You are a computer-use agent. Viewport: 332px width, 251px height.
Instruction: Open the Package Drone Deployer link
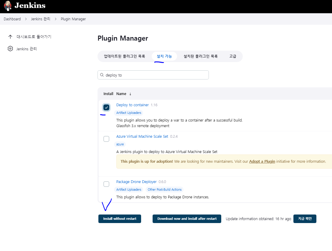(x=136, y=182)
